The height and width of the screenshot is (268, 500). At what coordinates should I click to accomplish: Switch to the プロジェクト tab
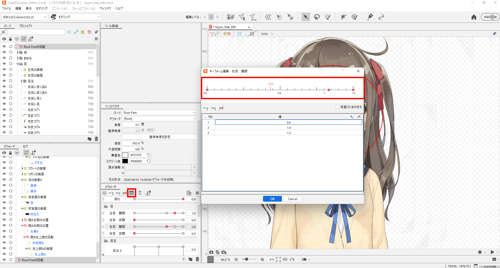tap(26, 26)
